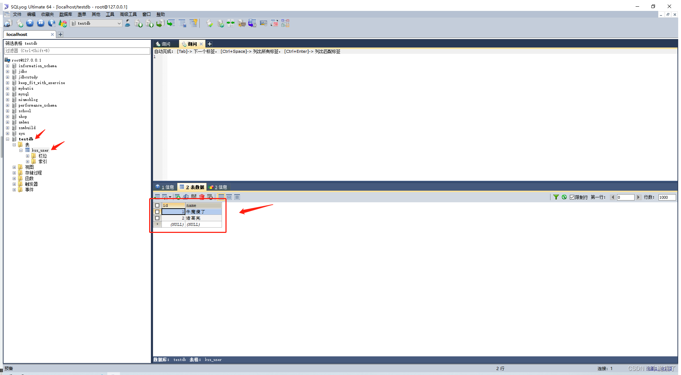Screen dimensions: 681x375
Task: Click the new query editor icon
Action: pos(19,23)
